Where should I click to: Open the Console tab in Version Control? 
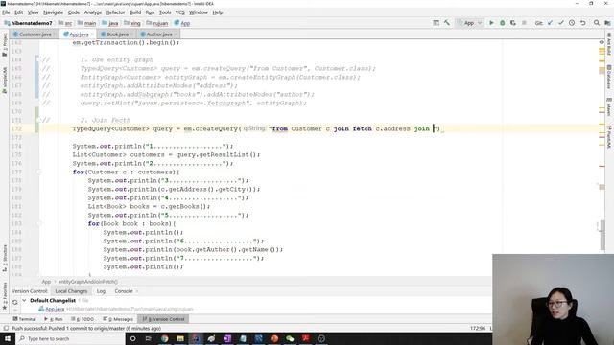coord(124,291)
